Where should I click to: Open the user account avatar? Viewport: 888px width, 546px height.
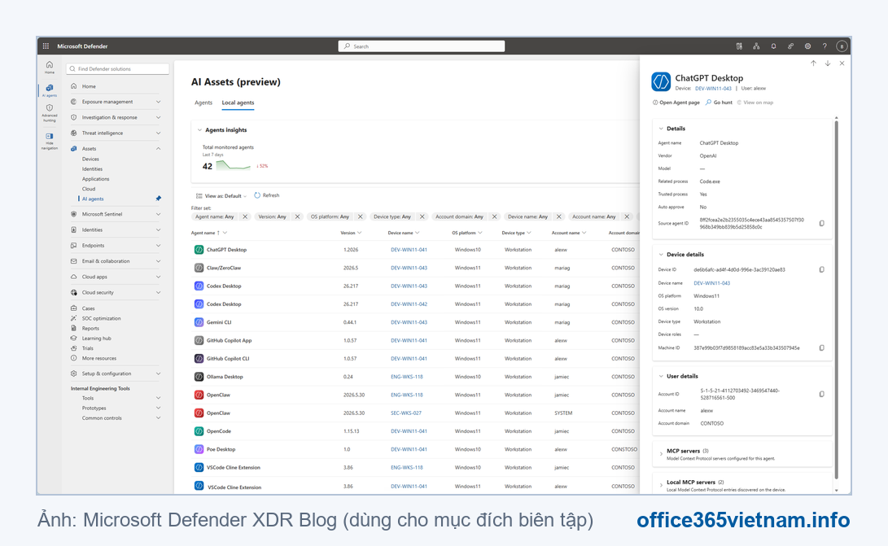pos(842,46)
